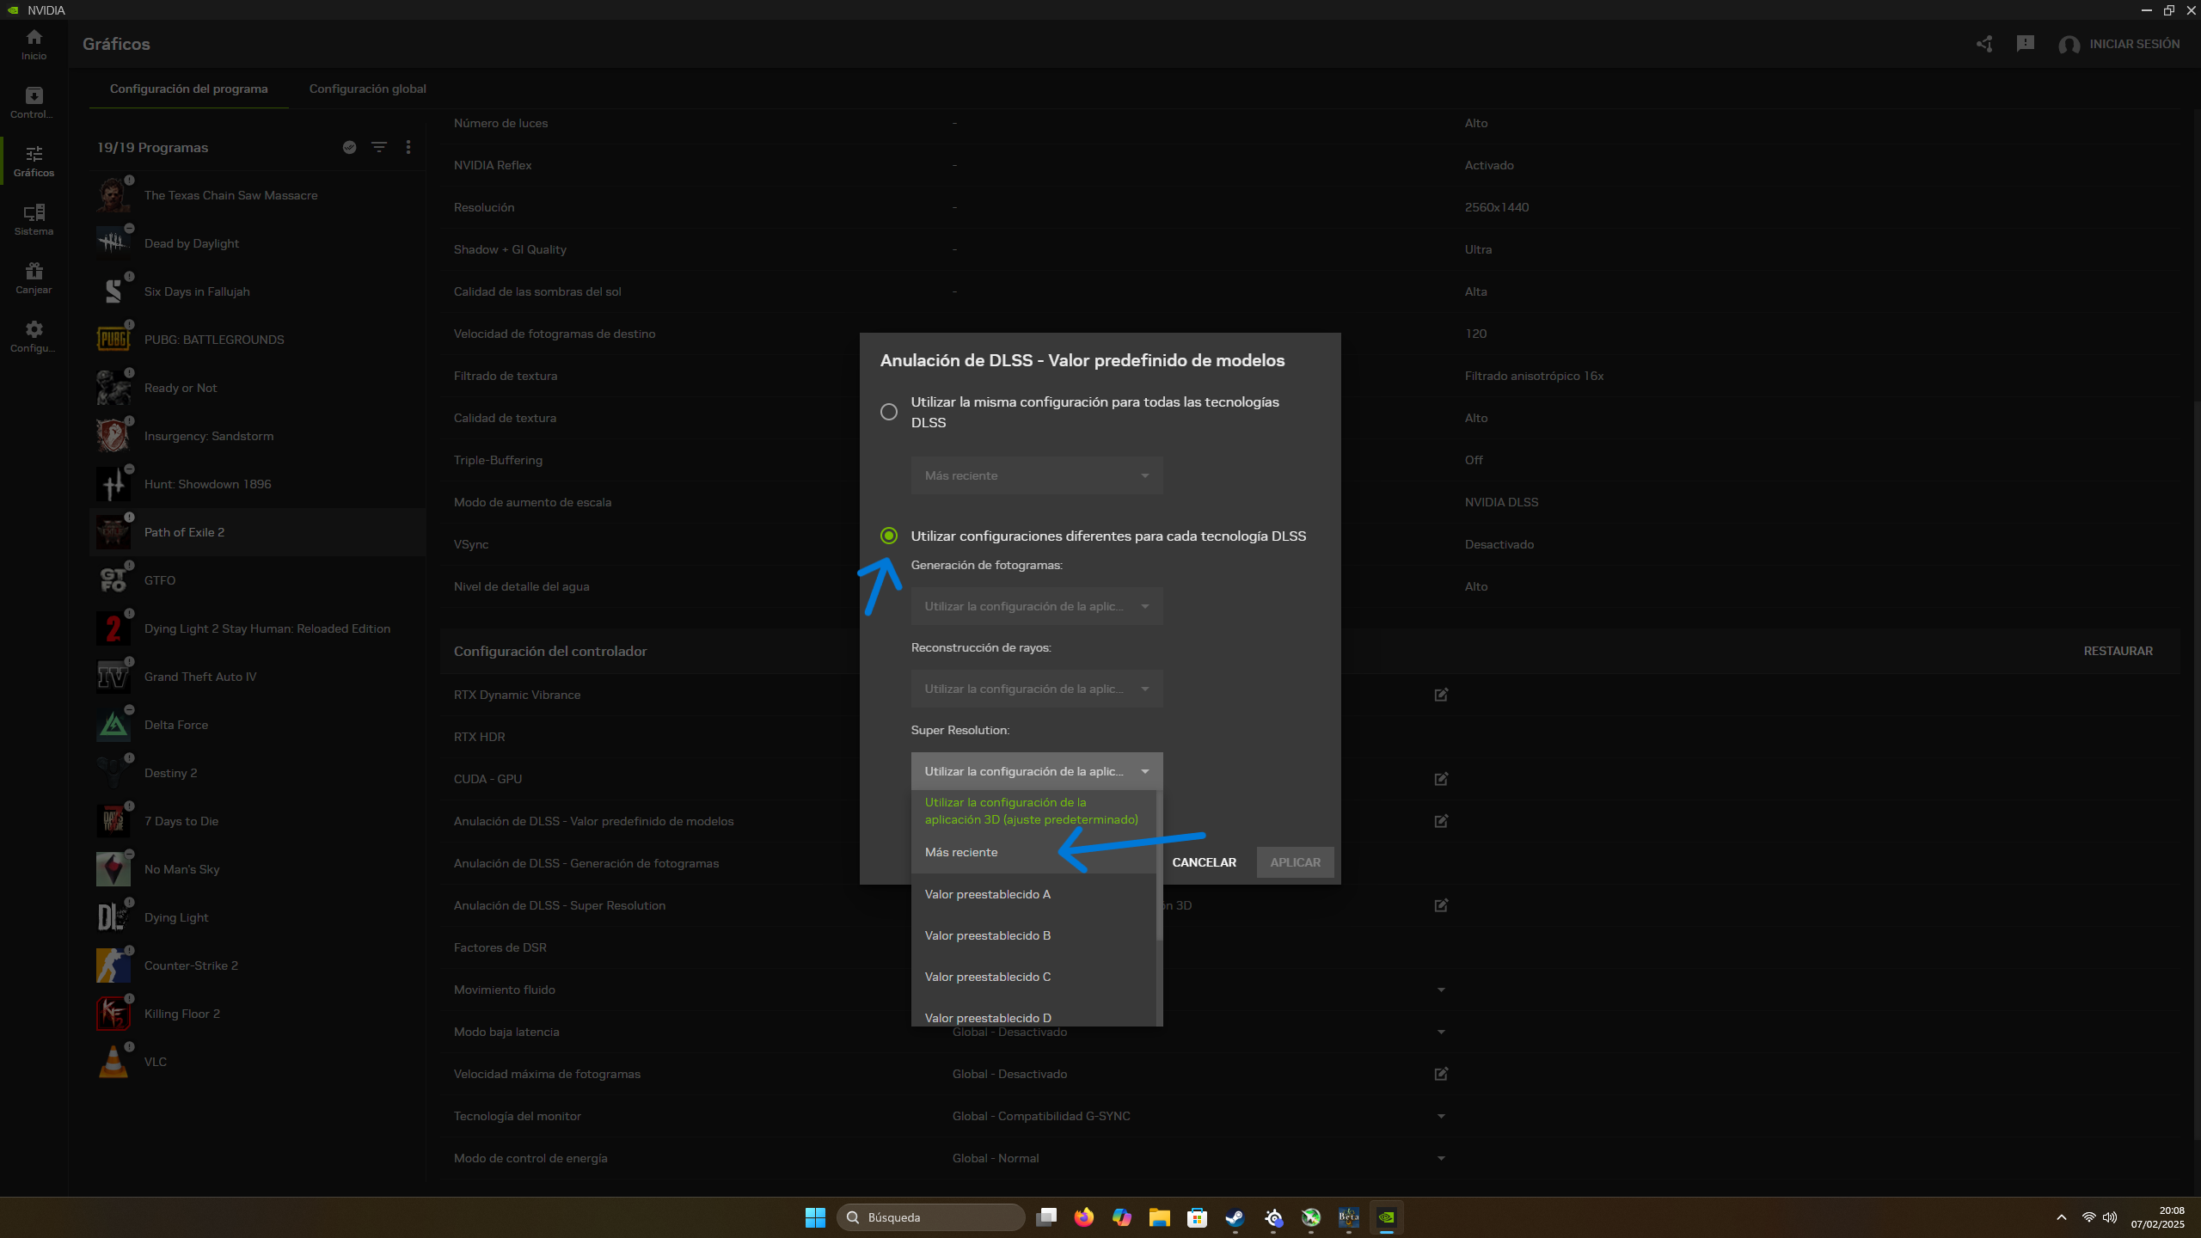The image size is (2201, 1238).
Task: Select 'Valor preestablecido B' option
Action: [x=987, y=935]
